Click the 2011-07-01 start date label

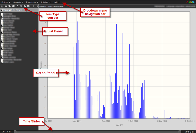[x=7, y=132]
